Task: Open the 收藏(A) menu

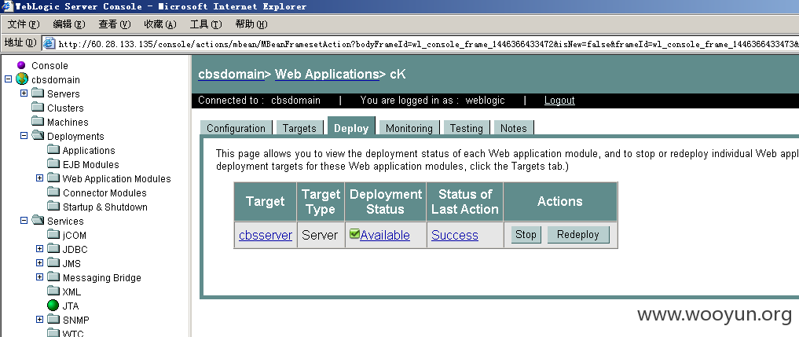Action: point(160,24)
